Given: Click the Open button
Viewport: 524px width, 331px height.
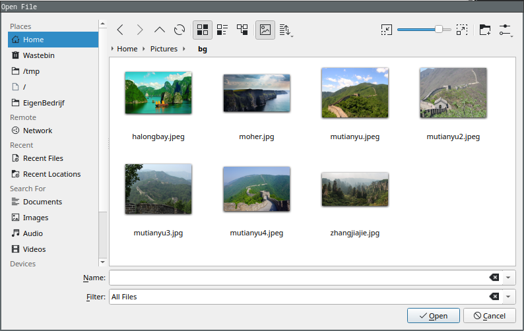Looking at the screenshot, I should pyautogui.click(x=434, y=316).
